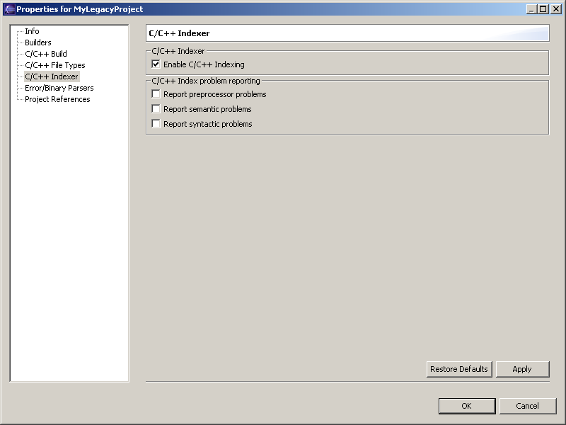The height and width of the screenshot is (425, 566).
Task: Click the C/C++ Indexer page heading banner
Action: click(347, 33)
